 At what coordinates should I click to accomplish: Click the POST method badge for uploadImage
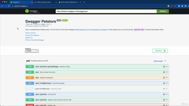click(x=30, y=67)
